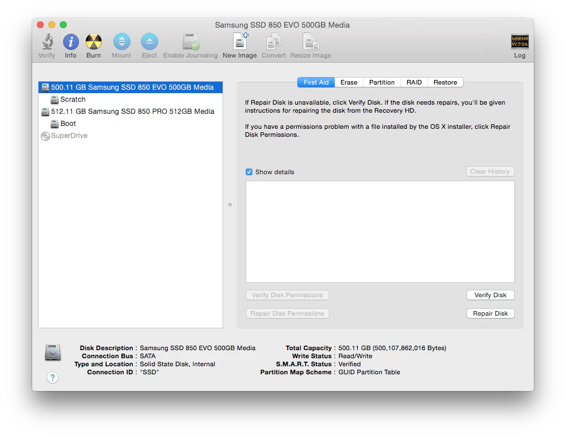Click the Repair Disk Permissions button

tap(288, 313)
